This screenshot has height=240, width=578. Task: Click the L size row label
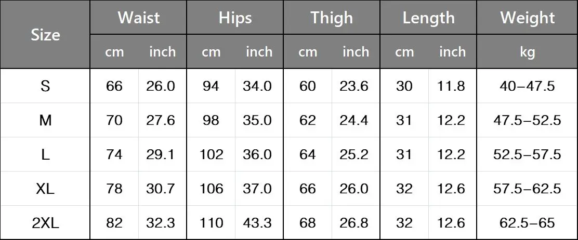(x=45, y=154)
